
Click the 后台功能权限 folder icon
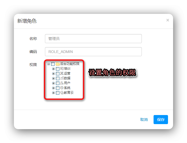click(58, 64)
